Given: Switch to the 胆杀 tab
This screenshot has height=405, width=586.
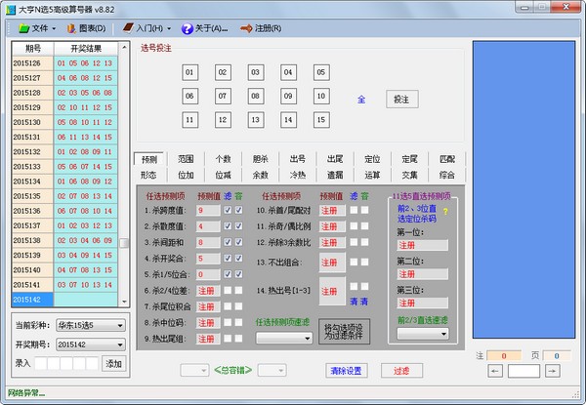Looking at the screenshot, I should (260, 159).
